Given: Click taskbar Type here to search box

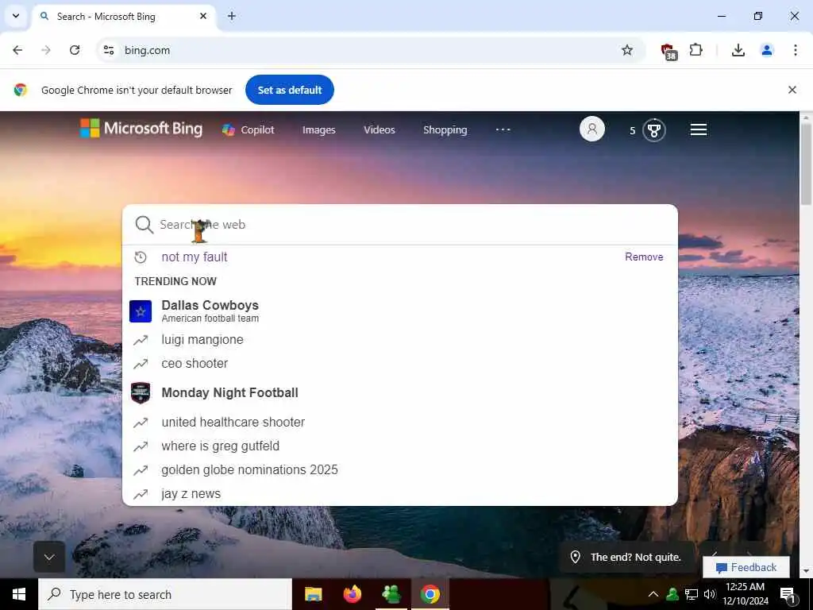Looking at the screenshot, I should click(165, 594).
